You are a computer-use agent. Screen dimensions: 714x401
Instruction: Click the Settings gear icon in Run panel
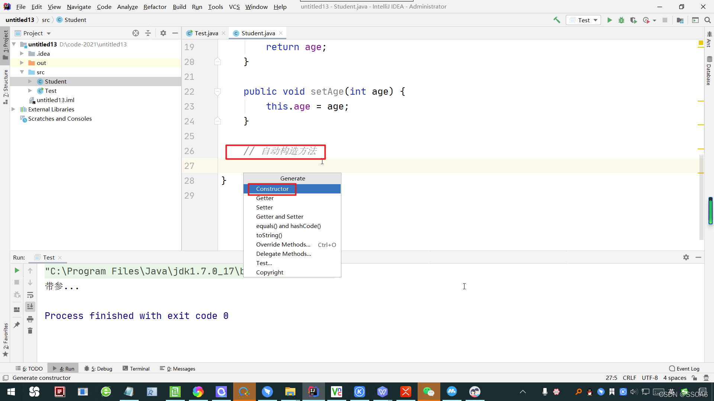[x=686, y=257]
